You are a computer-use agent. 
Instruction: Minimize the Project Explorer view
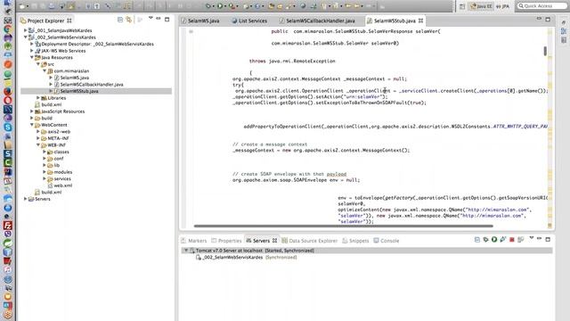pos(159,19)
